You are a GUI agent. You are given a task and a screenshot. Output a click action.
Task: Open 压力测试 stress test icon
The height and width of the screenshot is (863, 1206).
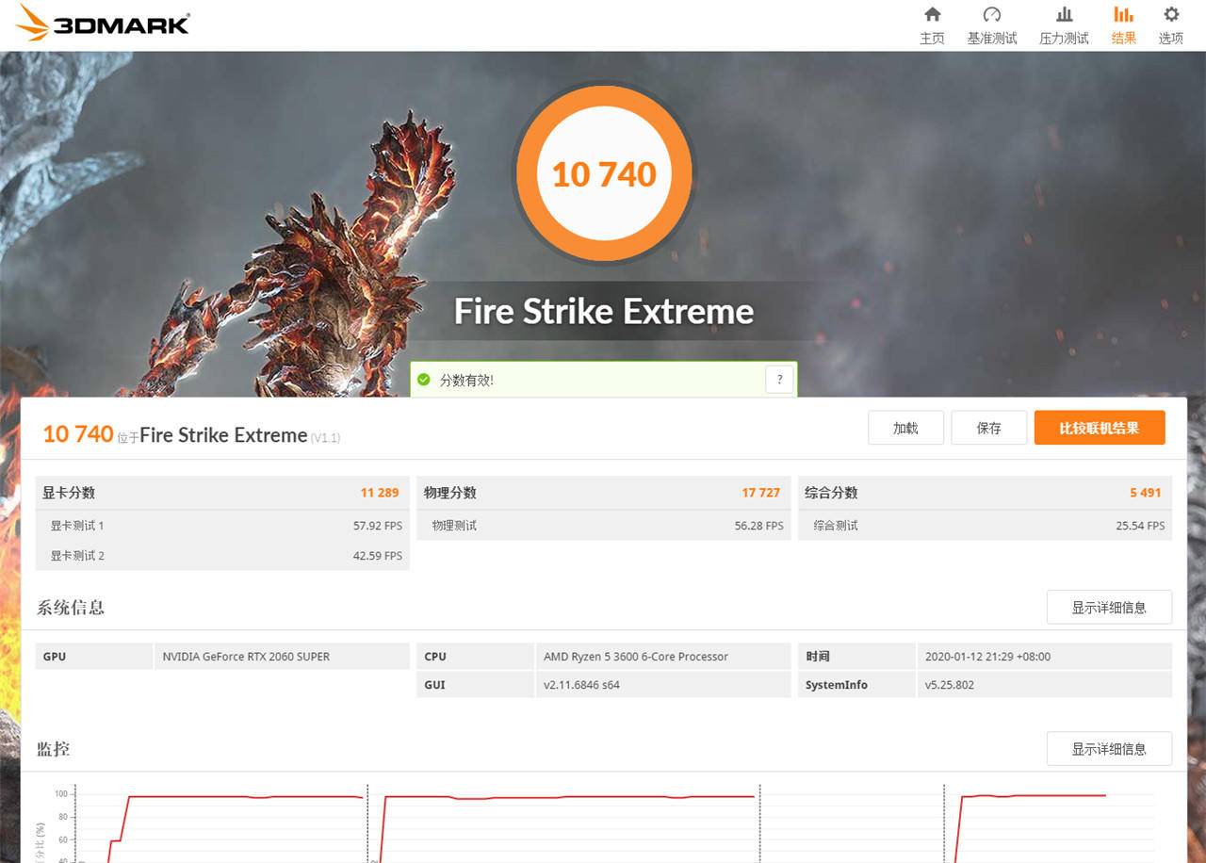1064,14
